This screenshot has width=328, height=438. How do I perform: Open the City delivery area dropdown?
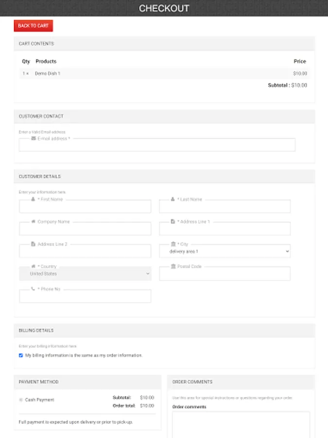coord(224,252)
